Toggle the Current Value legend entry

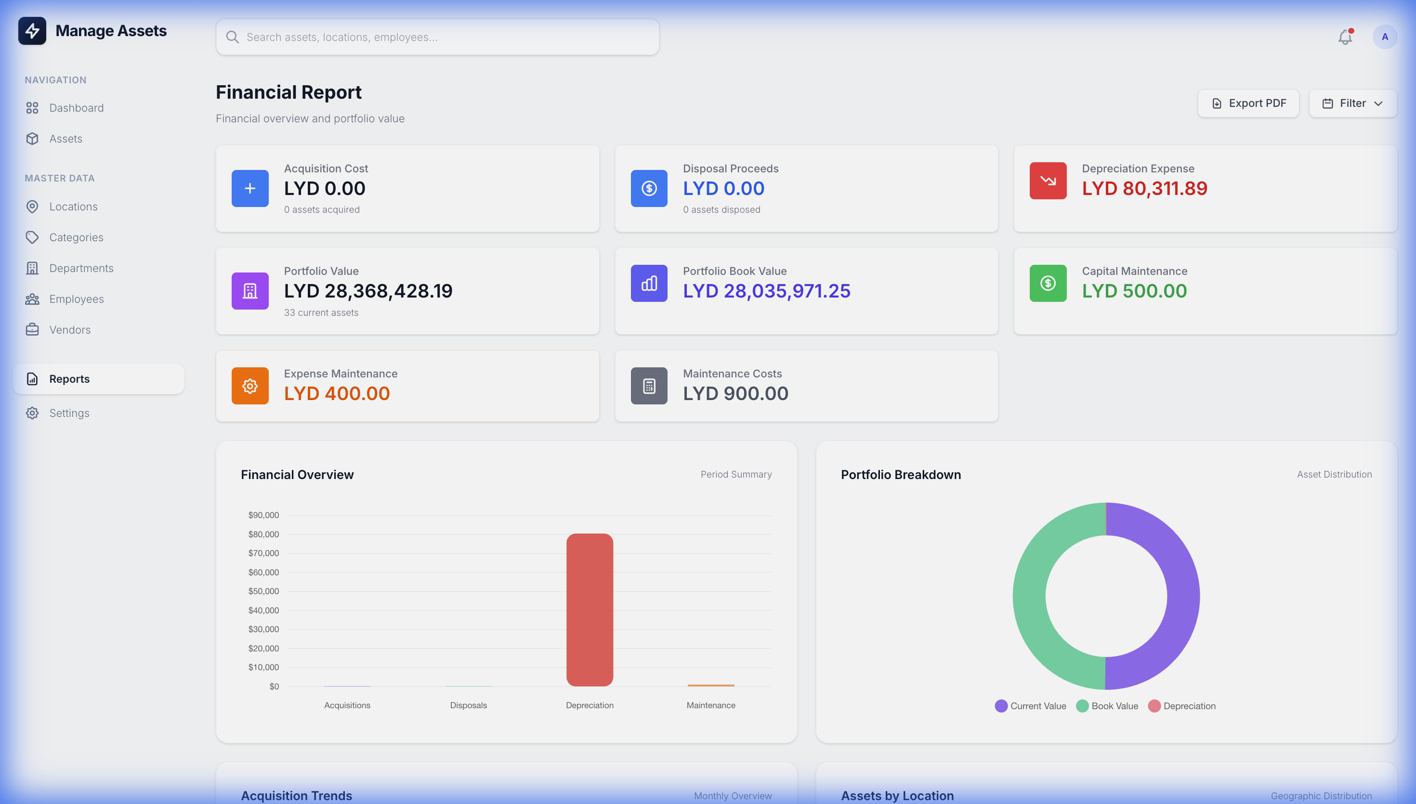[1030, 706]
